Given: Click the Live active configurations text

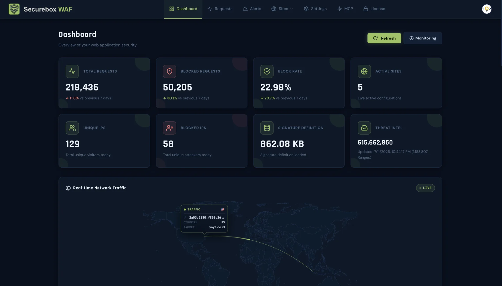Looking at the screenshot, I should (x=379, y=98).
